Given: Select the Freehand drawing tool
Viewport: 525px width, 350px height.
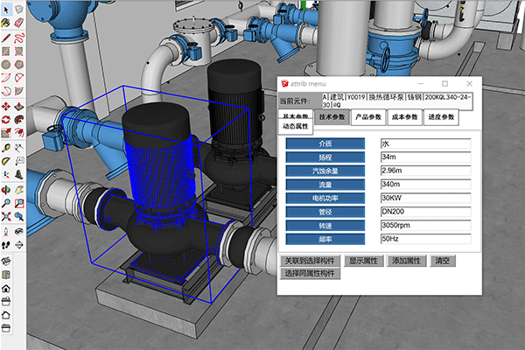Looking at the screenshot, I should point(19,38).
